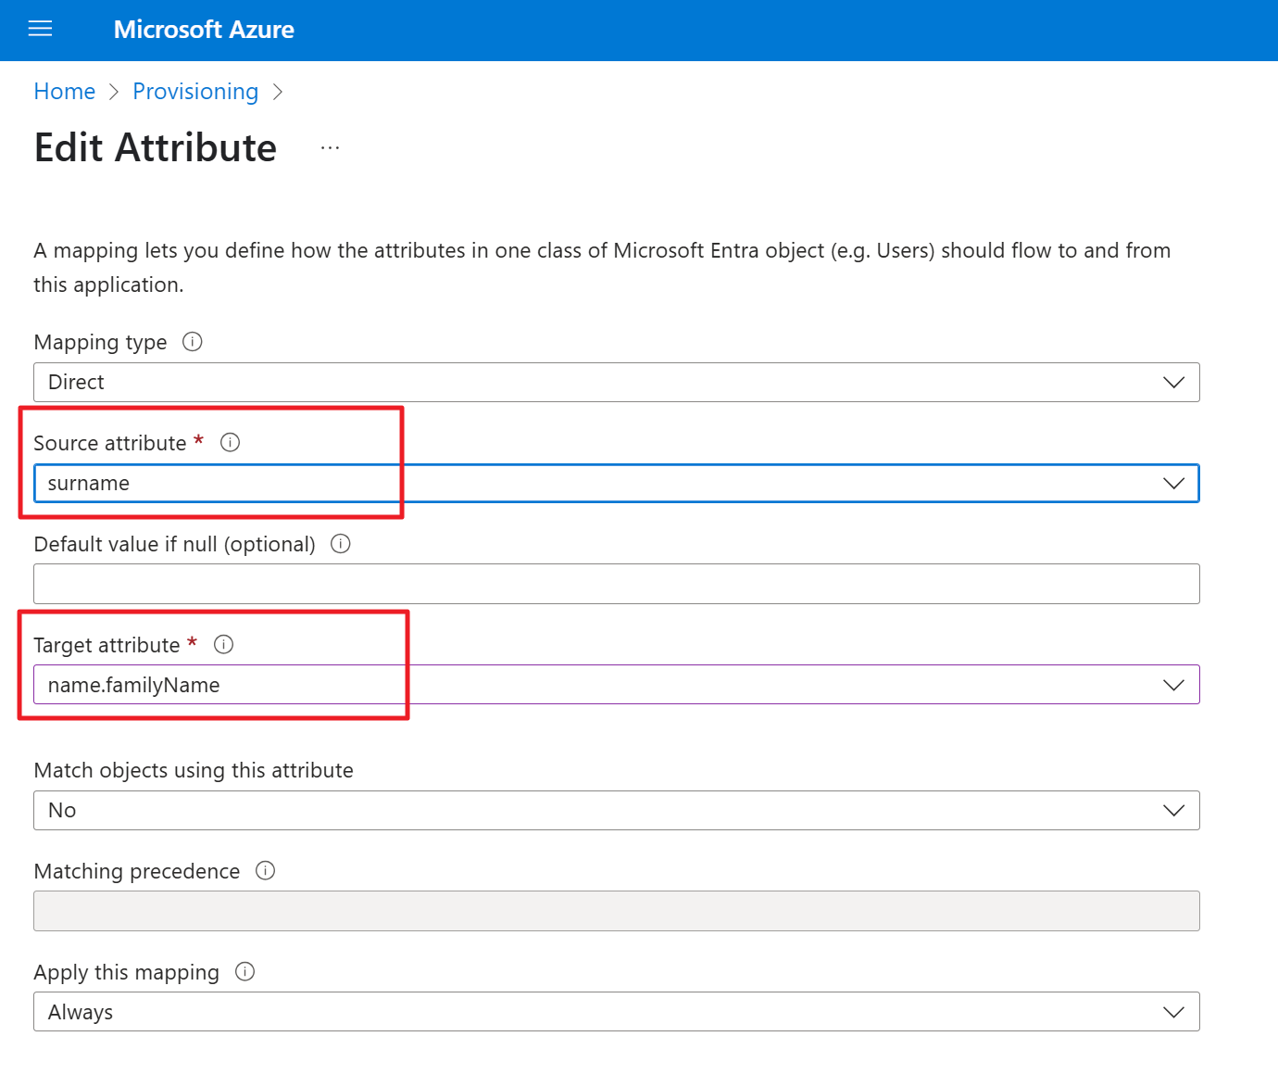This screenshot has height=1087, width=1278.
Task: Click the Target attribute info icon
Action: click(224, 645)
